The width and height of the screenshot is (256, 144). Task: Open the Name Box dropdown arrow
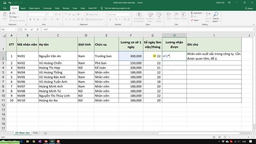click(16, 30)
